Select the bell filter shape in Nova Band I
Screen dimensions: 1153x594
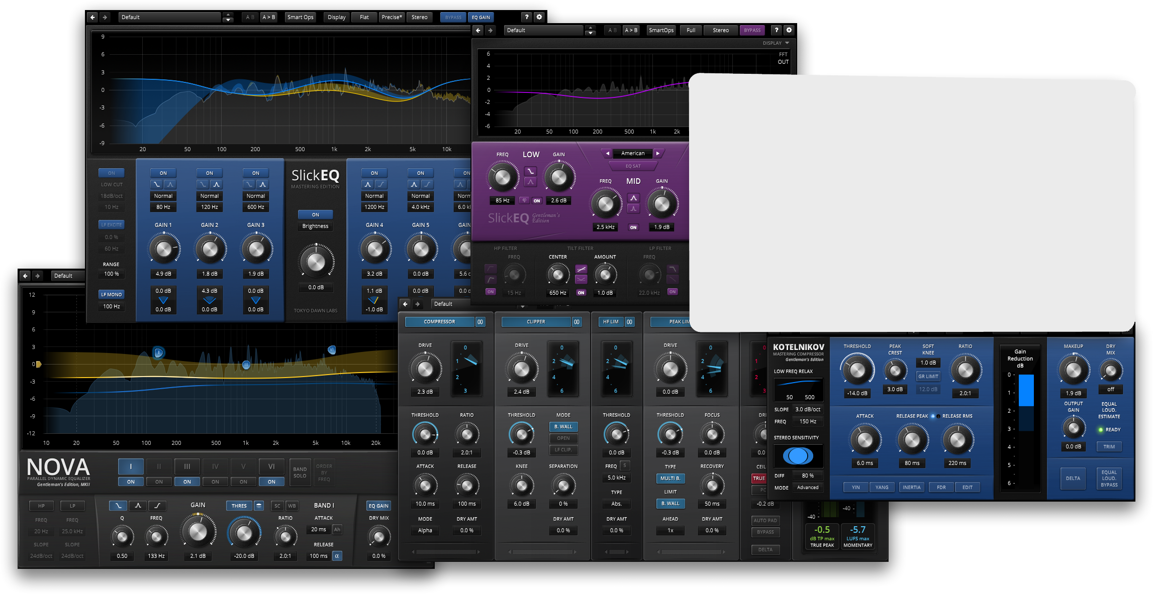138,506
